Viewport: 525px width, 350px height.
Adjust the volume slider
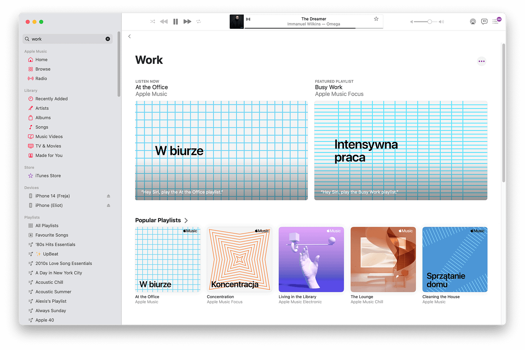425,22
